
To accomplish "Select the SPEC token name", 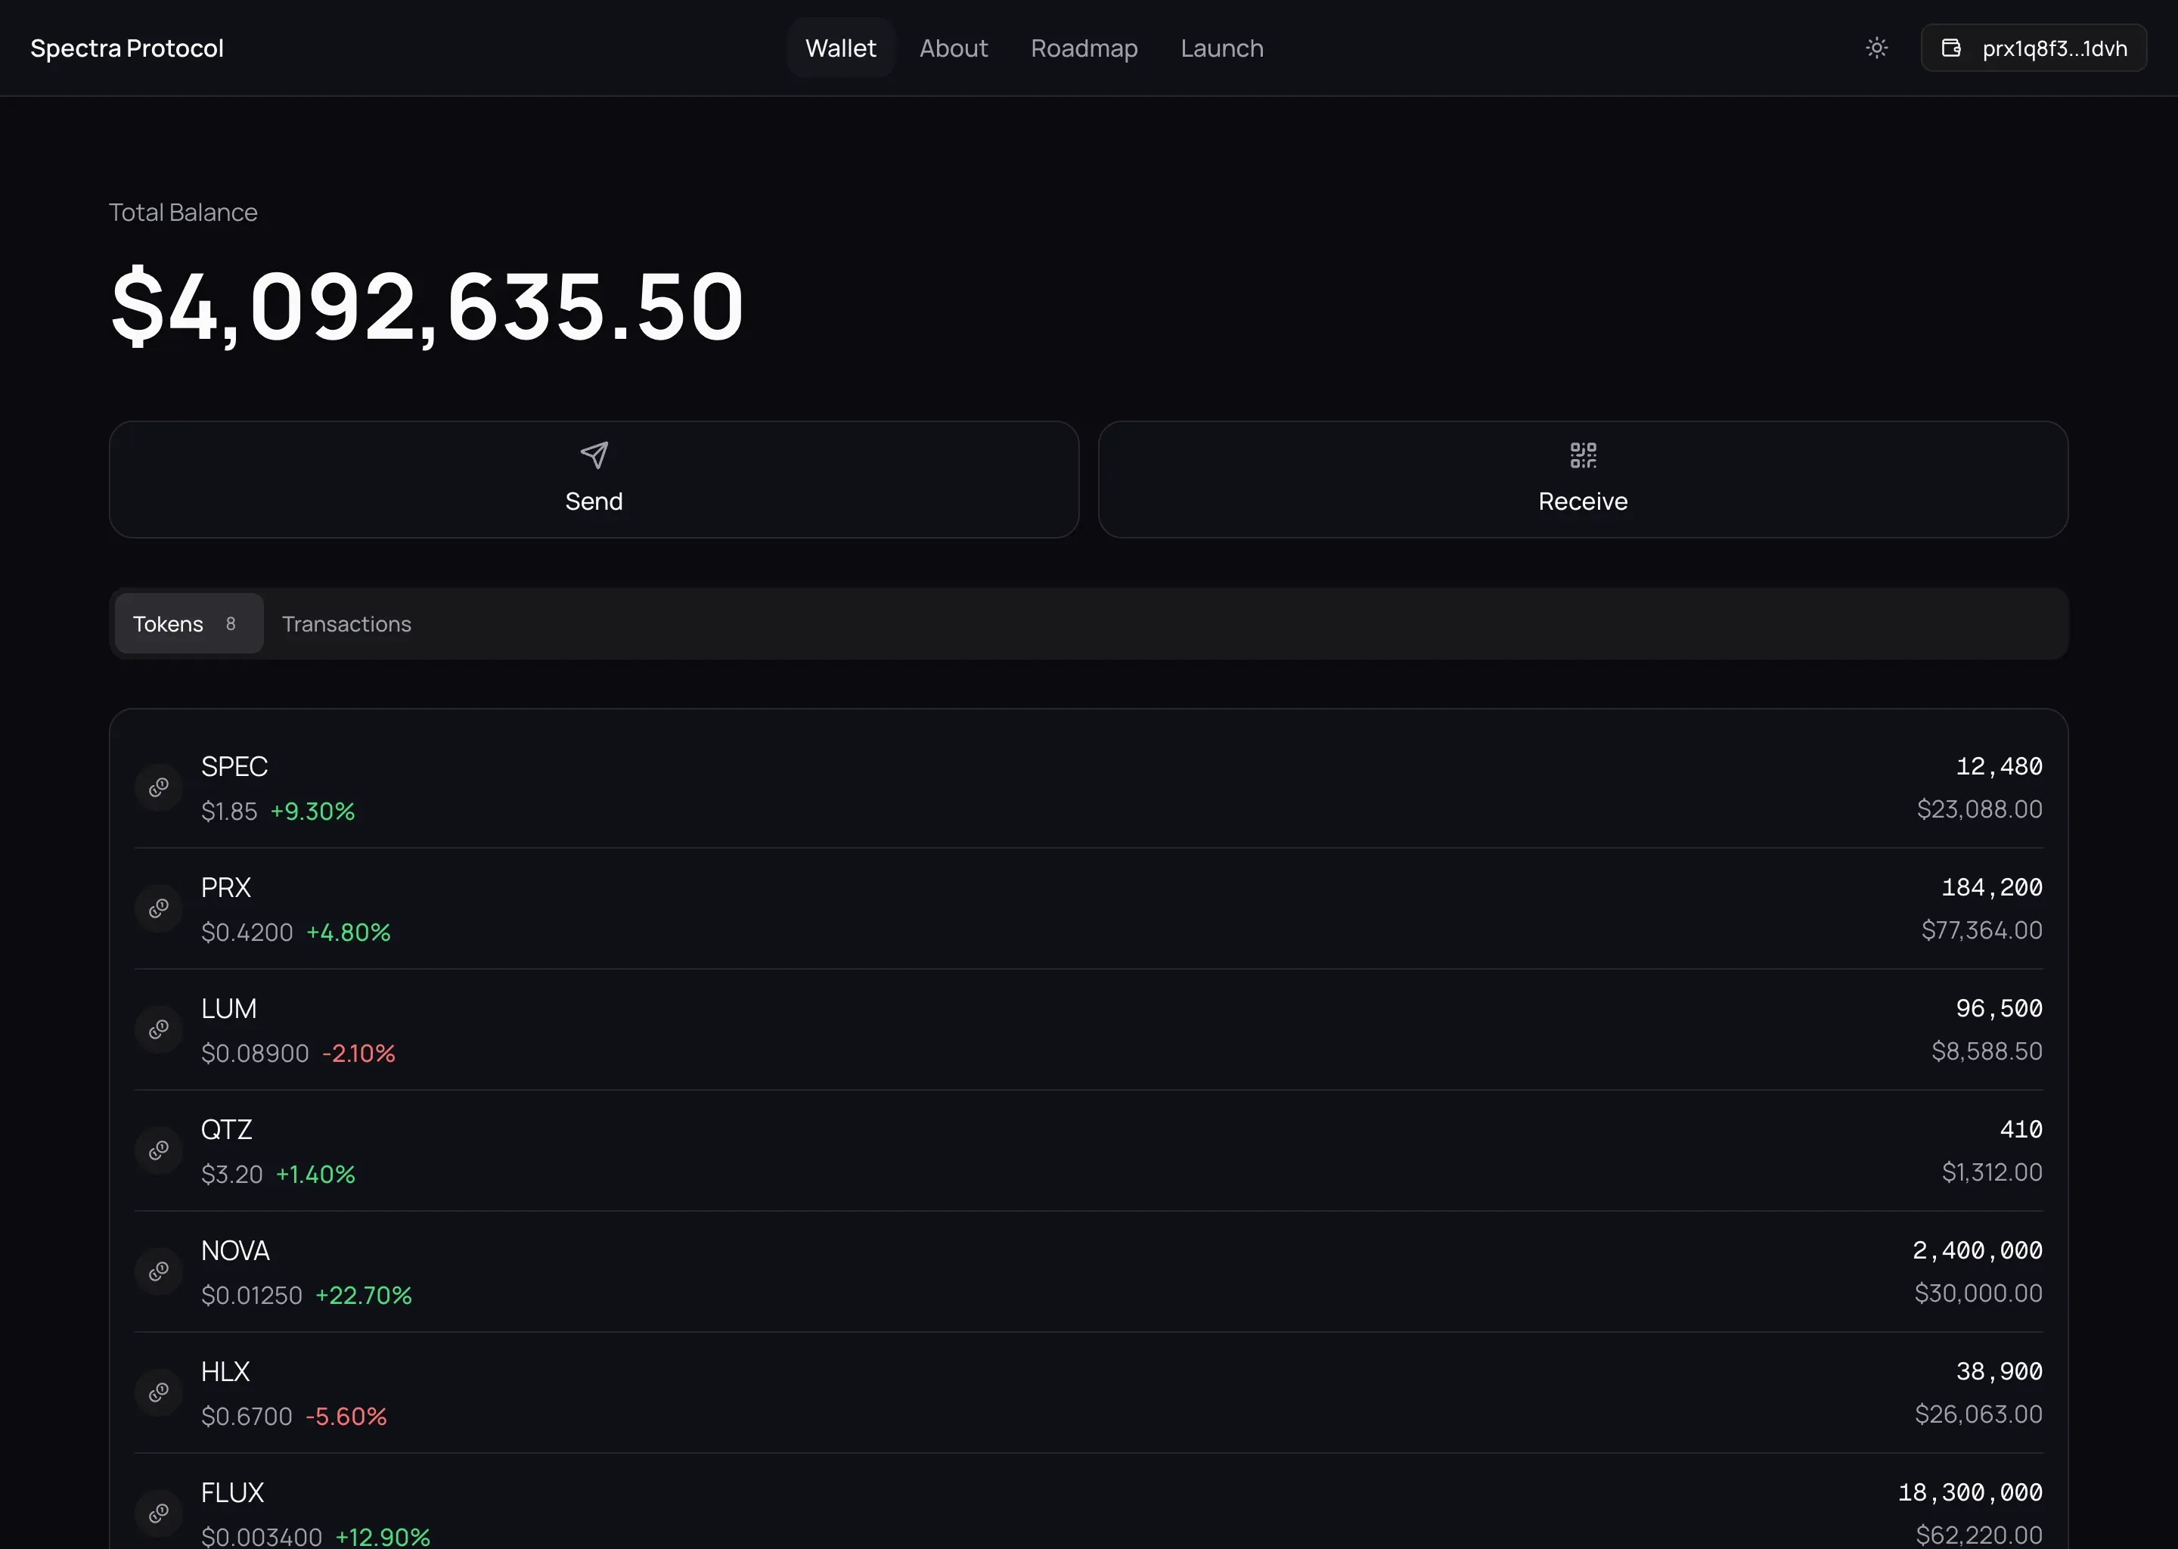I will click(x=234, y=766).
